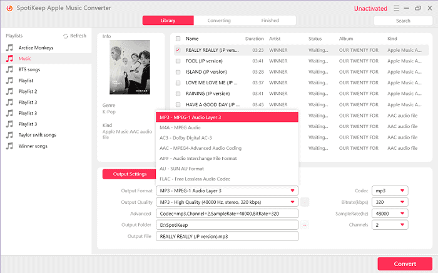The height and width of the screenshot is (273, 438).
Task: Open the Unactivated link
Action: click(x=370, y=8)
